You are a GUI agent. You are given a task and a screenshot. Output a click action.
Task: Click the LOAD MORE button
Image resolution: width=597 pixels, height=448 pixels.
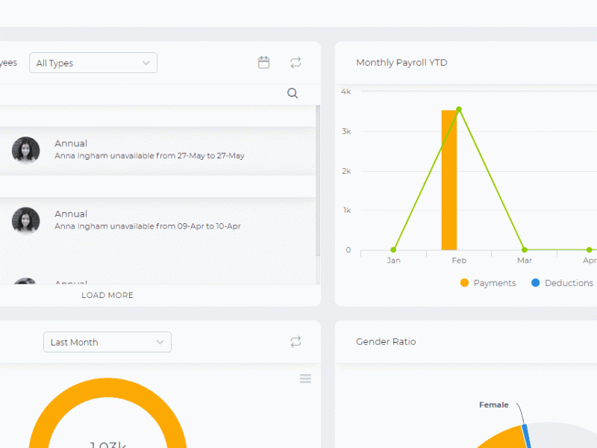pos(107,295)
